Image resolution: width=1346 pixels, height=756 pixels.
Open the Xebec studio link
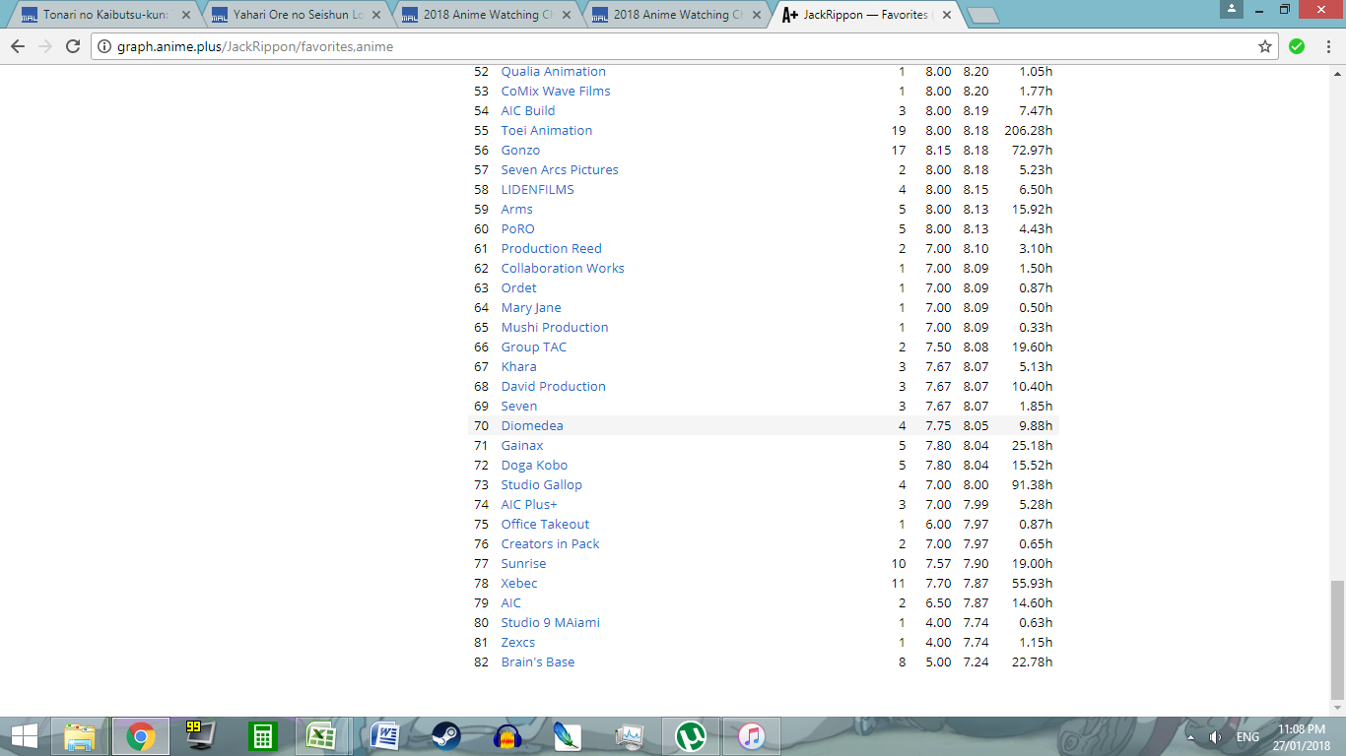click(x=519, y=583)
